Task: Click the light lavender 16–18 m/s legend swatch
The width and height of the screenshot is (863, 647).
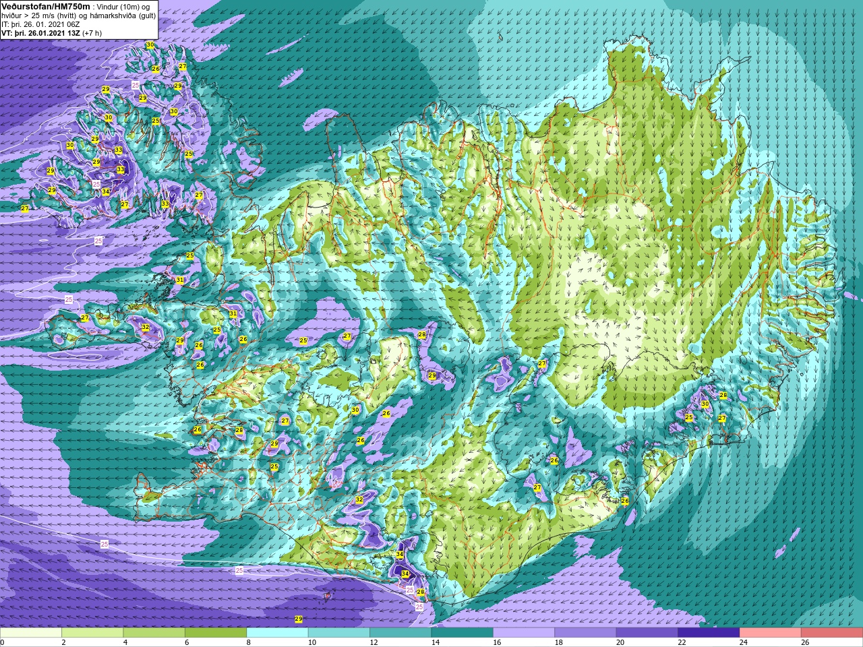Action: tap(523, 633)
